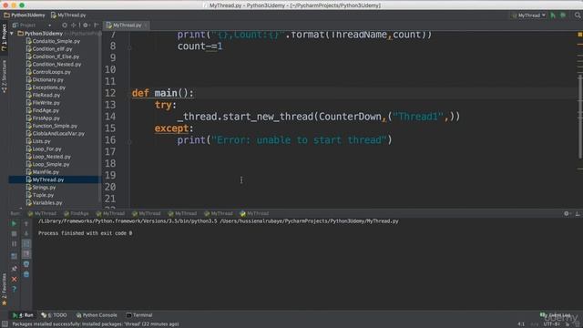Open ControlLoops.py in the project tree
583x328 pixels.
click(x=48, y=72)
